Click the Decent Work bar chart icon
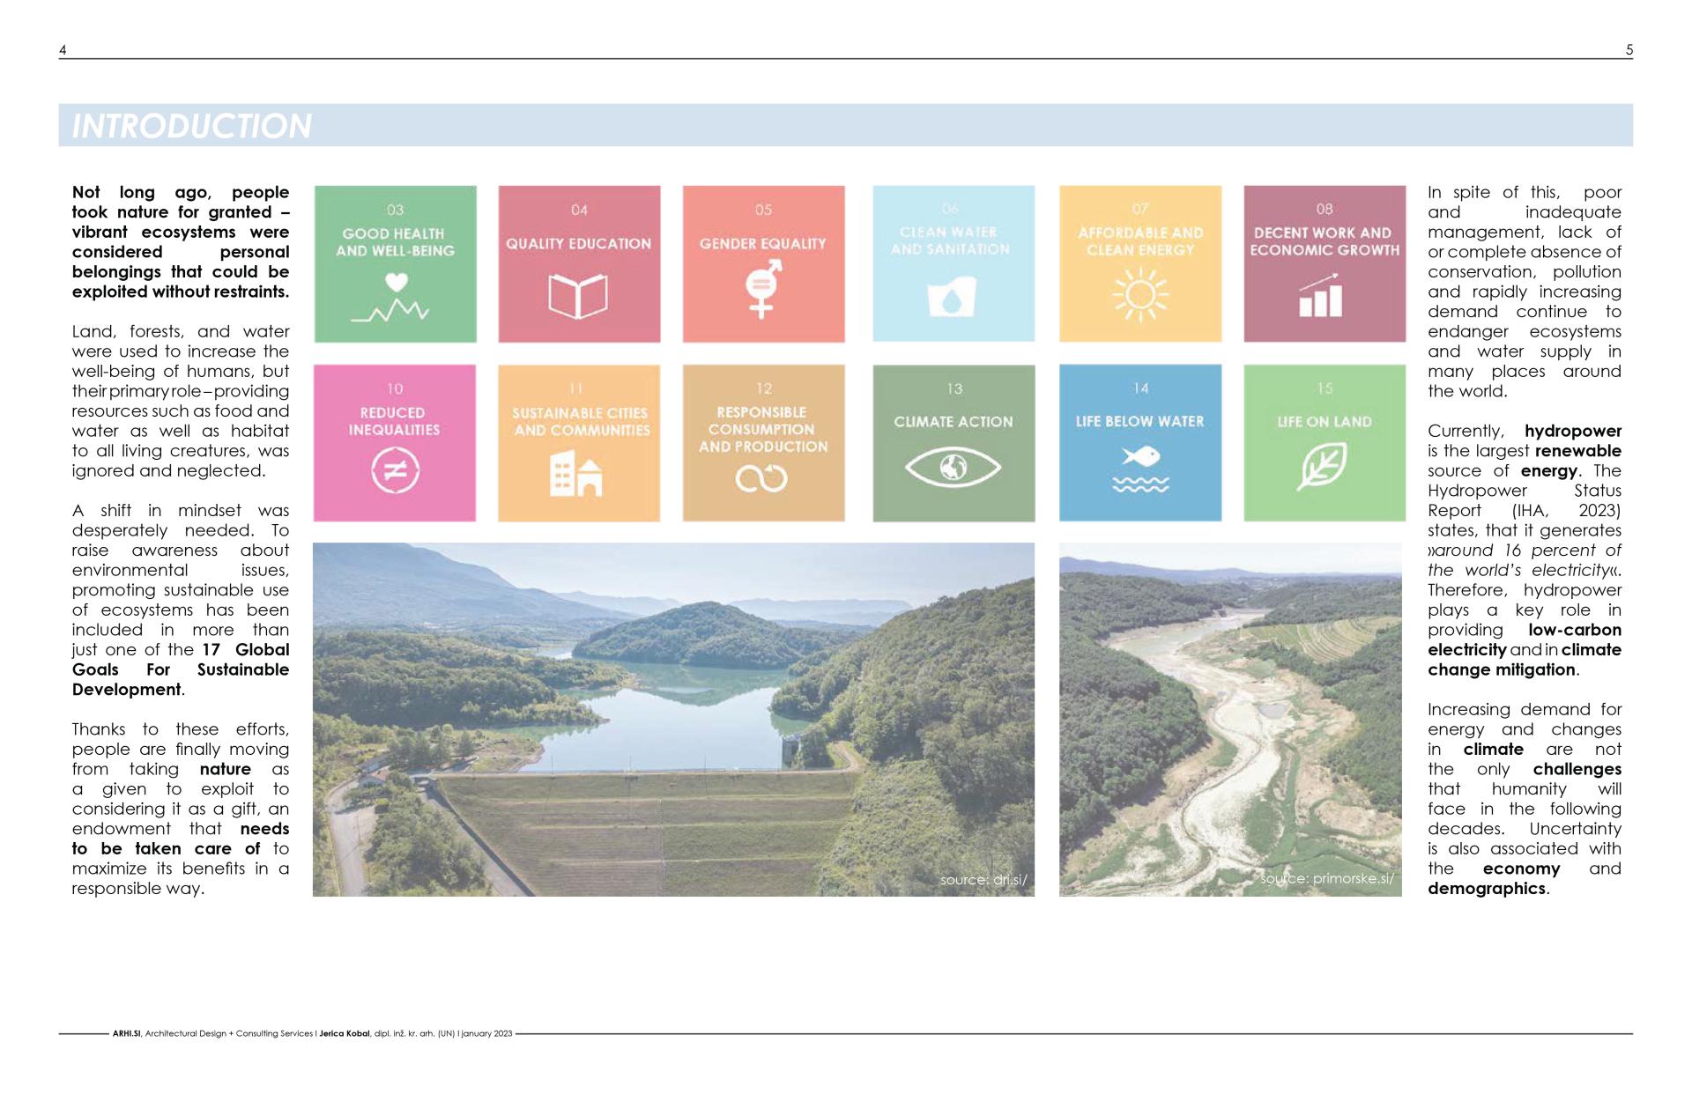 (x=1321, y=296)
